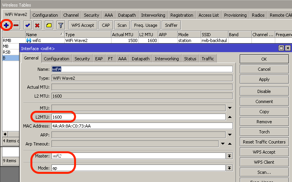Screen dimensions: 292x182
Task: Collapse the L2MTU field arrow
Action: [230, 117]
